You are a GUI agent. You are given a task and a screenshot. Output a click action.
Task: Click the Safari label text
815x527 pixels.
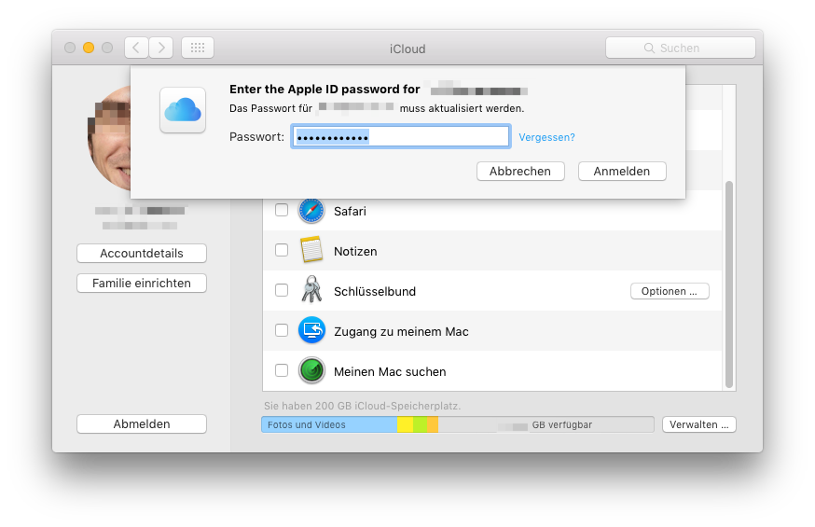coord(350,211)
